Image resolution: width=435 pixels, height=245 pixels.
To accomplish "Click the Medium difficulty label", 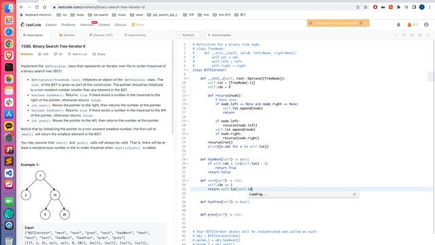I will 27,54.
